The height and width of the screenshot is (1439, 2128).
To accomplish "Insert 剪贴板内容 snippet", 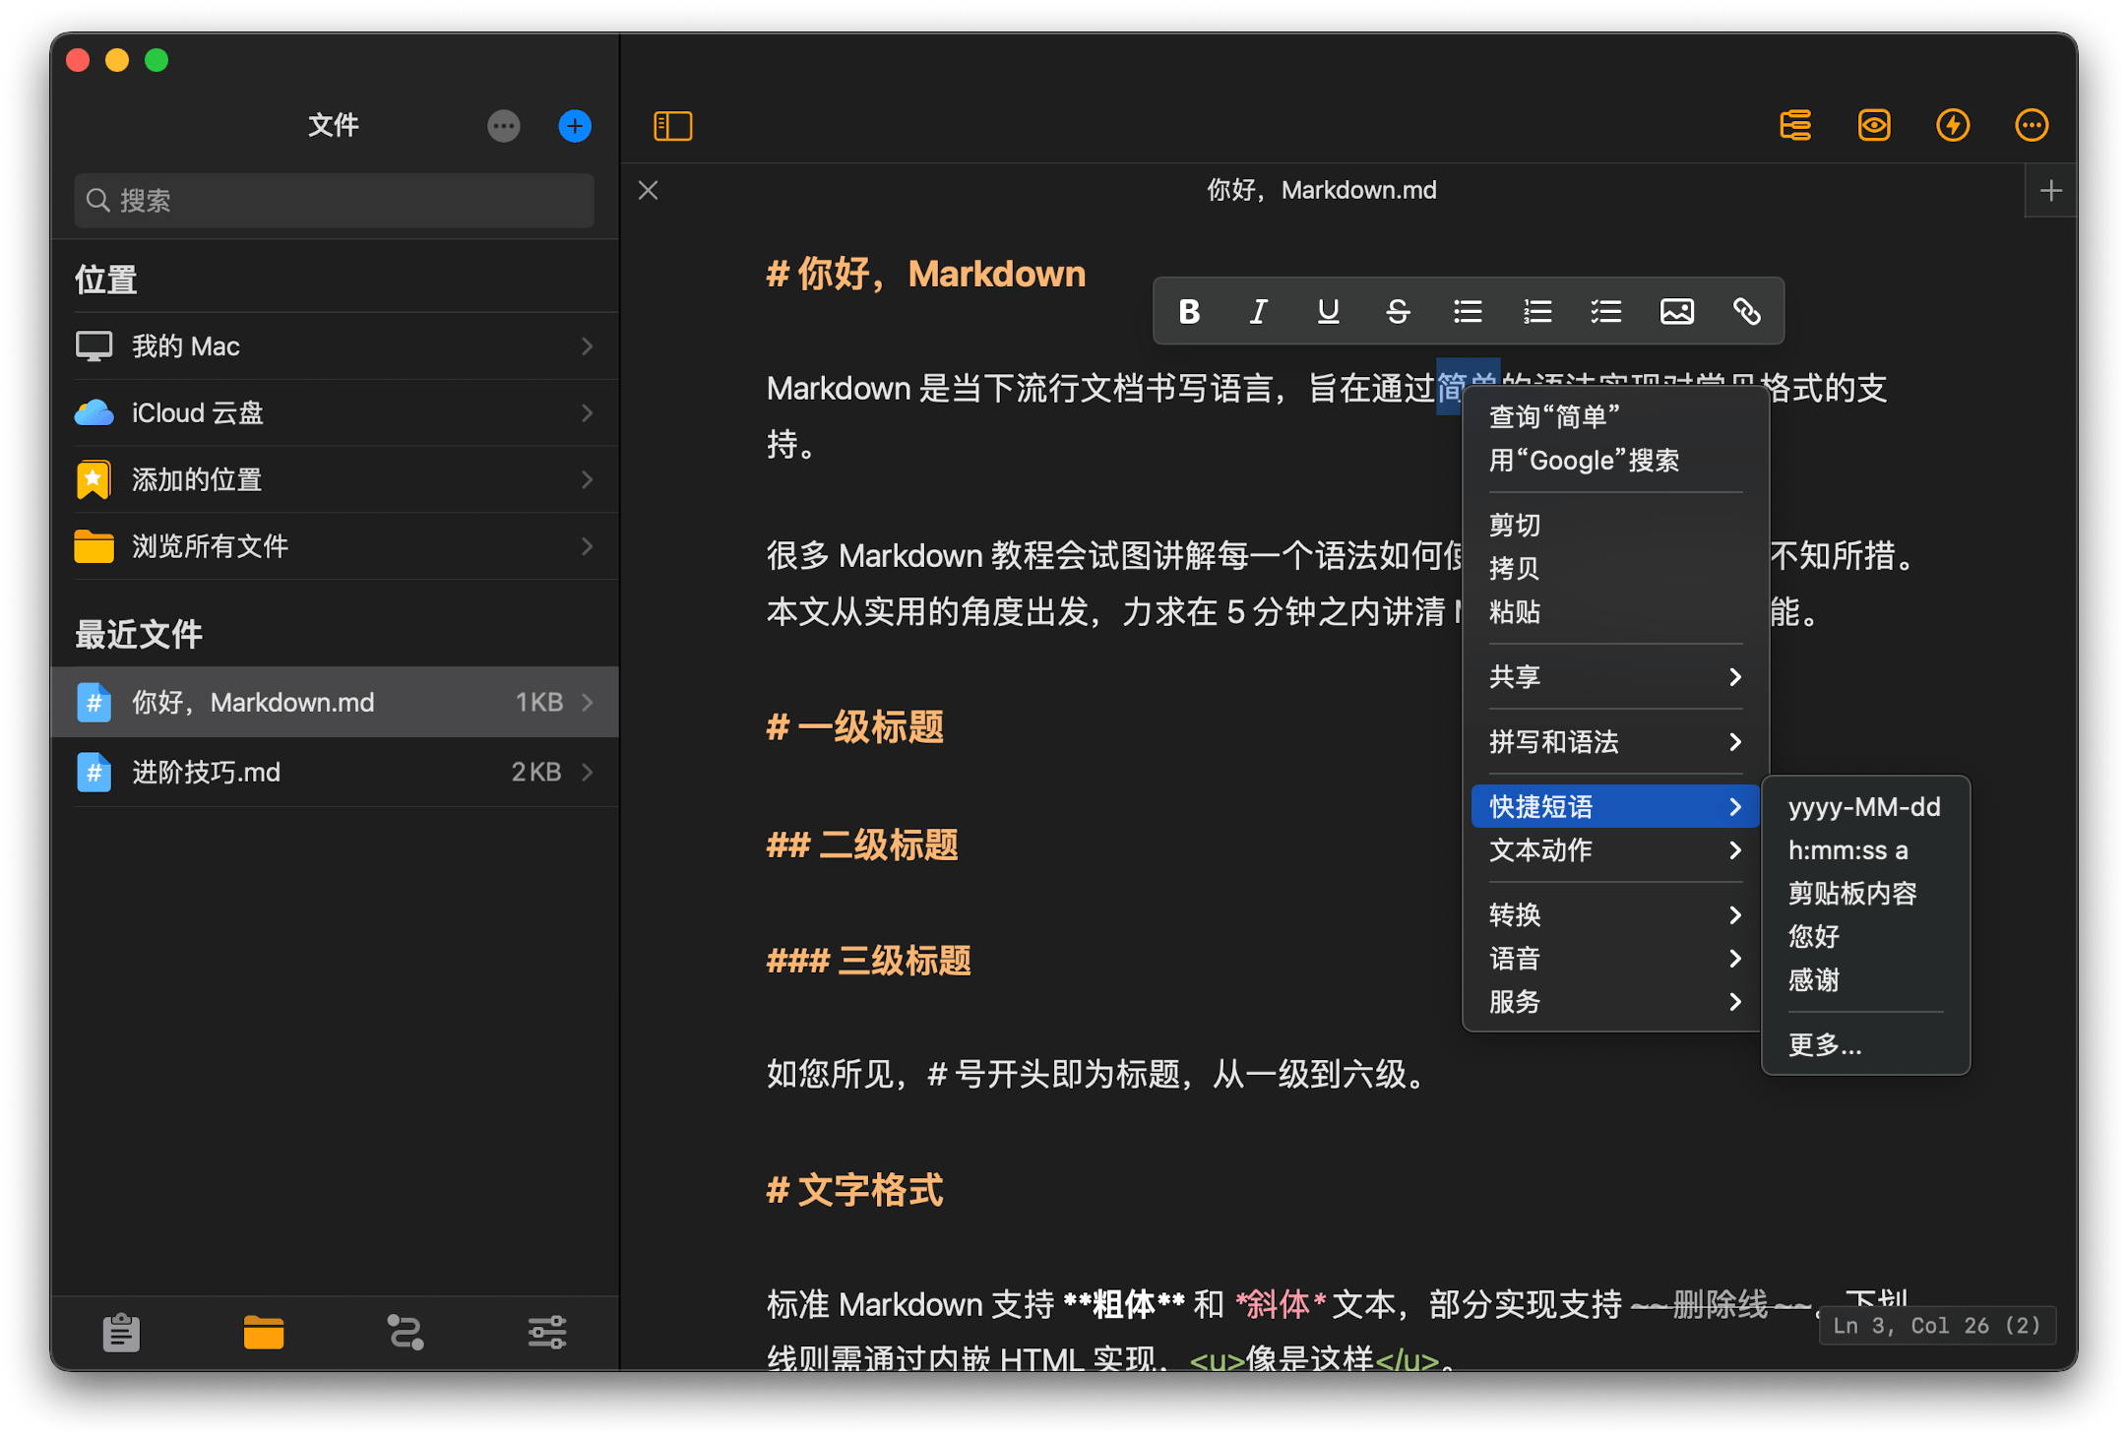I will (x=1865, y=893).
